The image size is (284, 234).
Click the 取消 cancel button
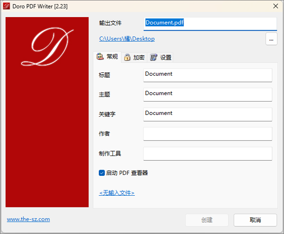pyautogui.click(x=255, y=220)
